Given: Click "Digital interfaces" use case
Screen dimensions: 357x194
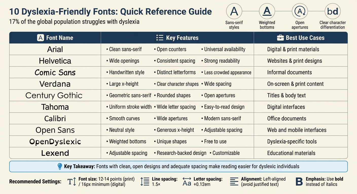Looking at the screenshot, I should coord(286,107).
